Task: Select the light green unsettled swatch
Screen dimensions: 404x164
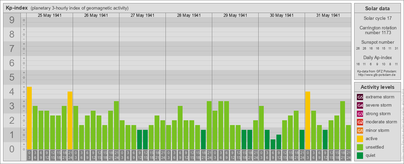Action: click(360, 147)
